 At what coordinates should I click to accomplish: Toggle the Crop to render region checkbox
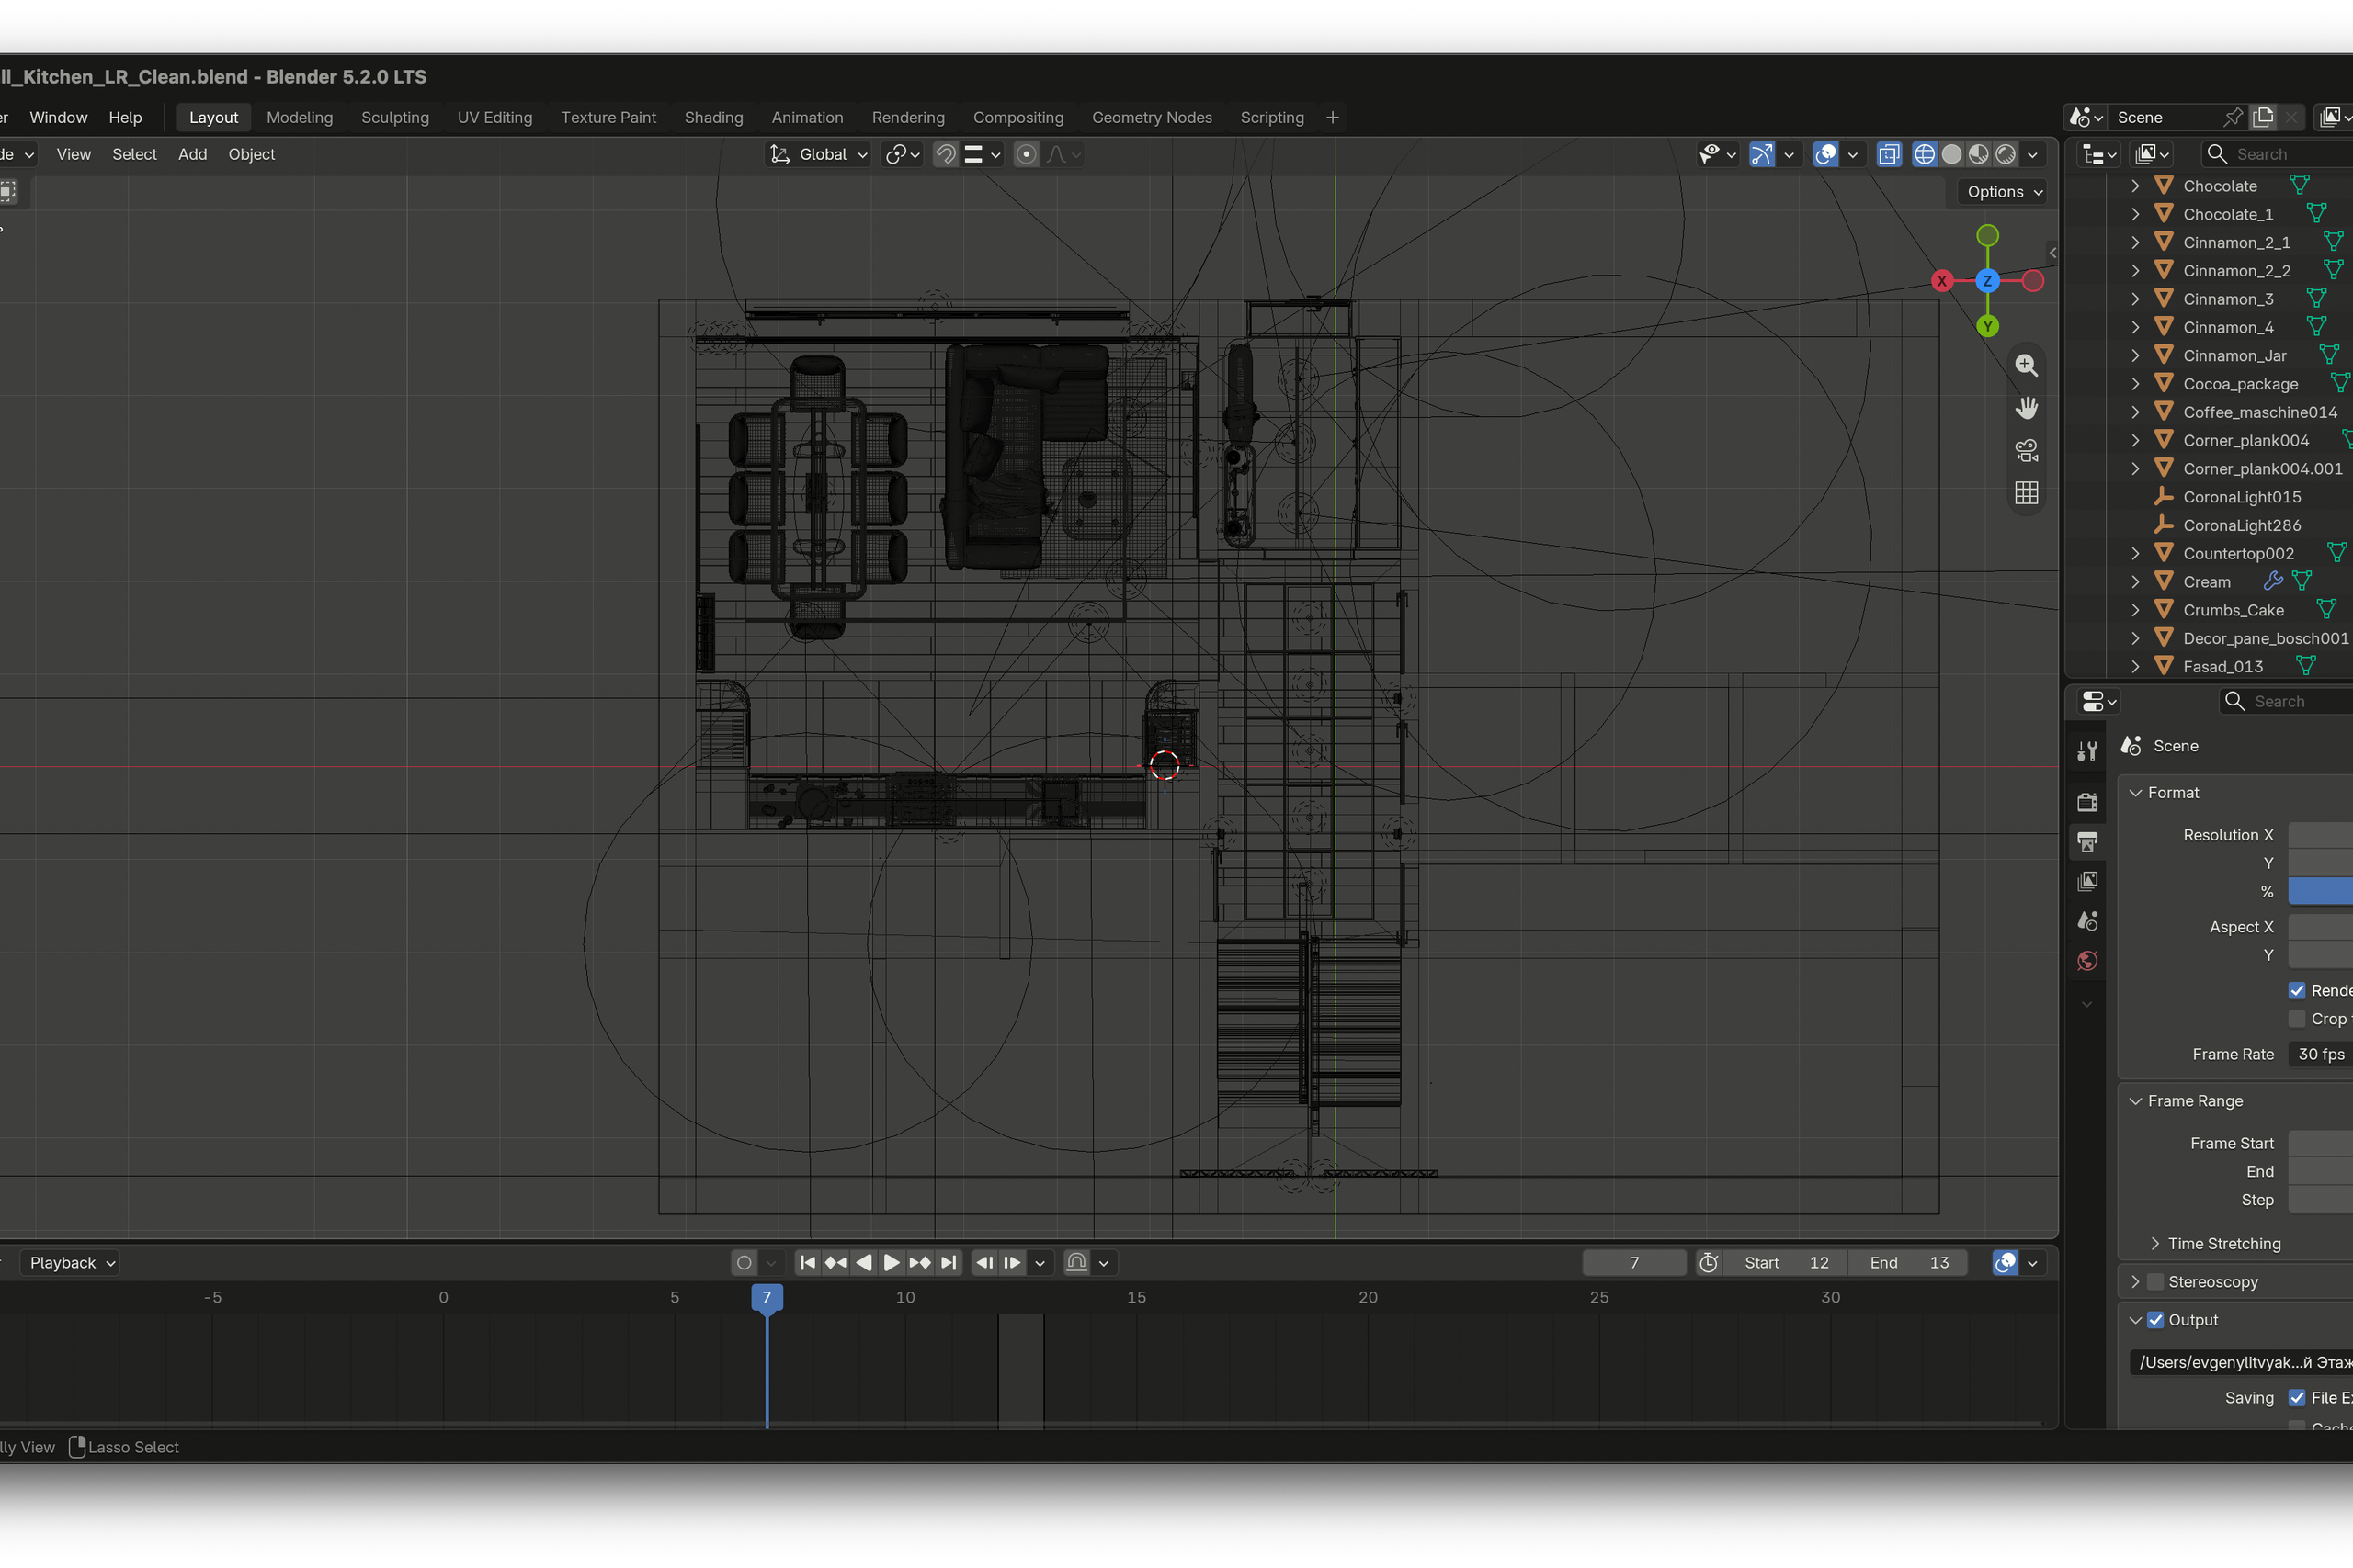pyautogui.click(x=2297, y=1019)
